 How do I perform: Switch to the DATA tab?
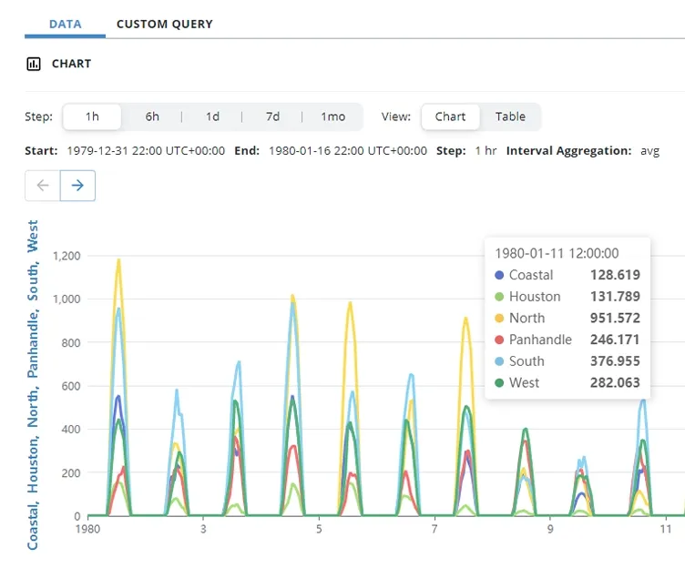tap(65, 24)
